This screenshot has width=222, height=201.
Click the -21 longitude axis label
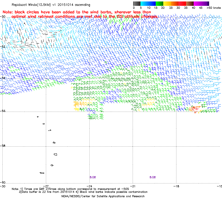(133, 186)
